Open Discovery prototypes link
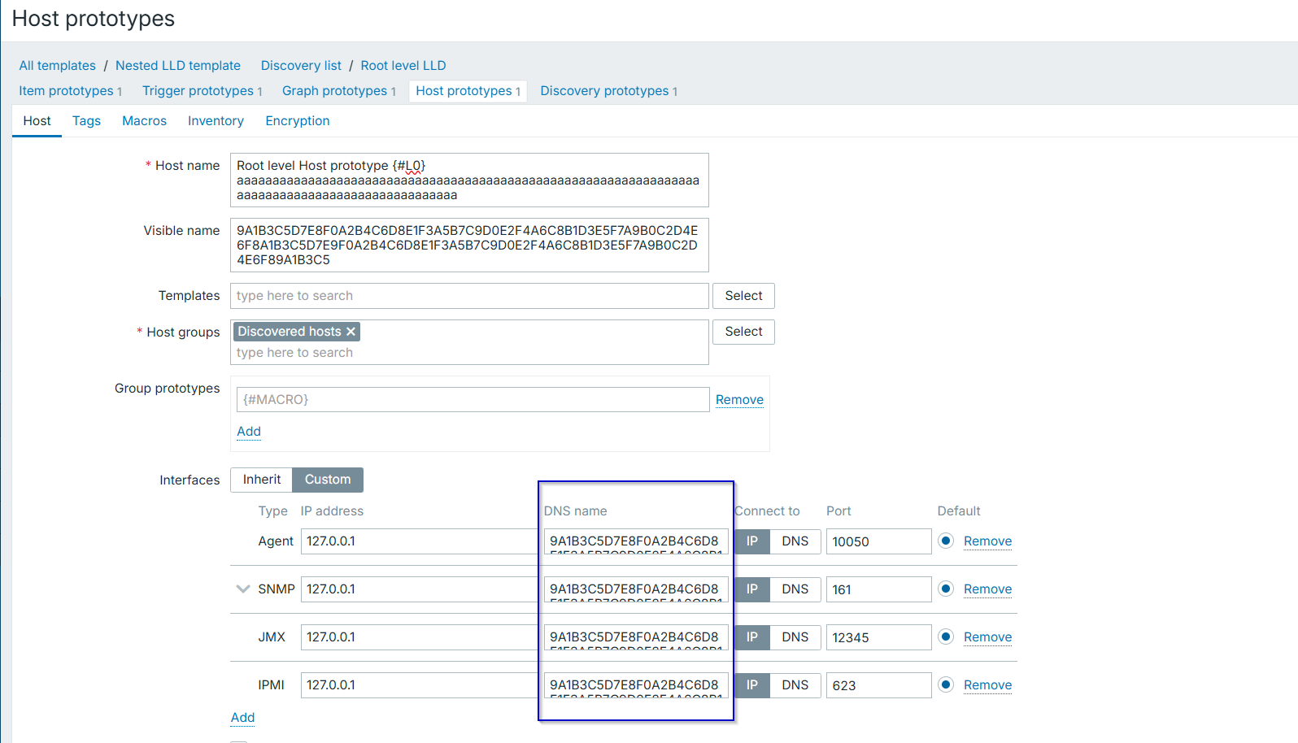The width and height of the screenshot is (1298, 743). (x=604, y=91)
